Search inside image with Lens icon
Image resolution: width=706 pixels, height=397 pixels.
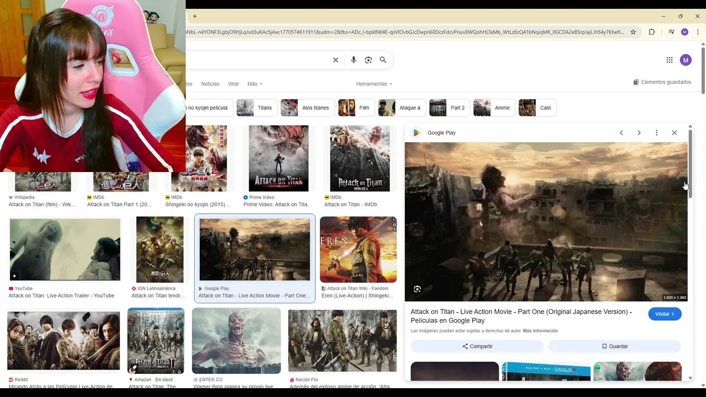pos(418,289)
